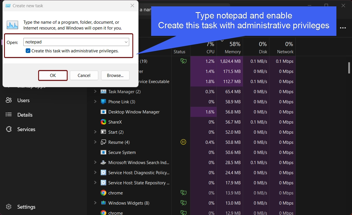Expand the Phone Link (3) process group
The height and width of the screenshot is (215, 352).
(x=95, y=102)
